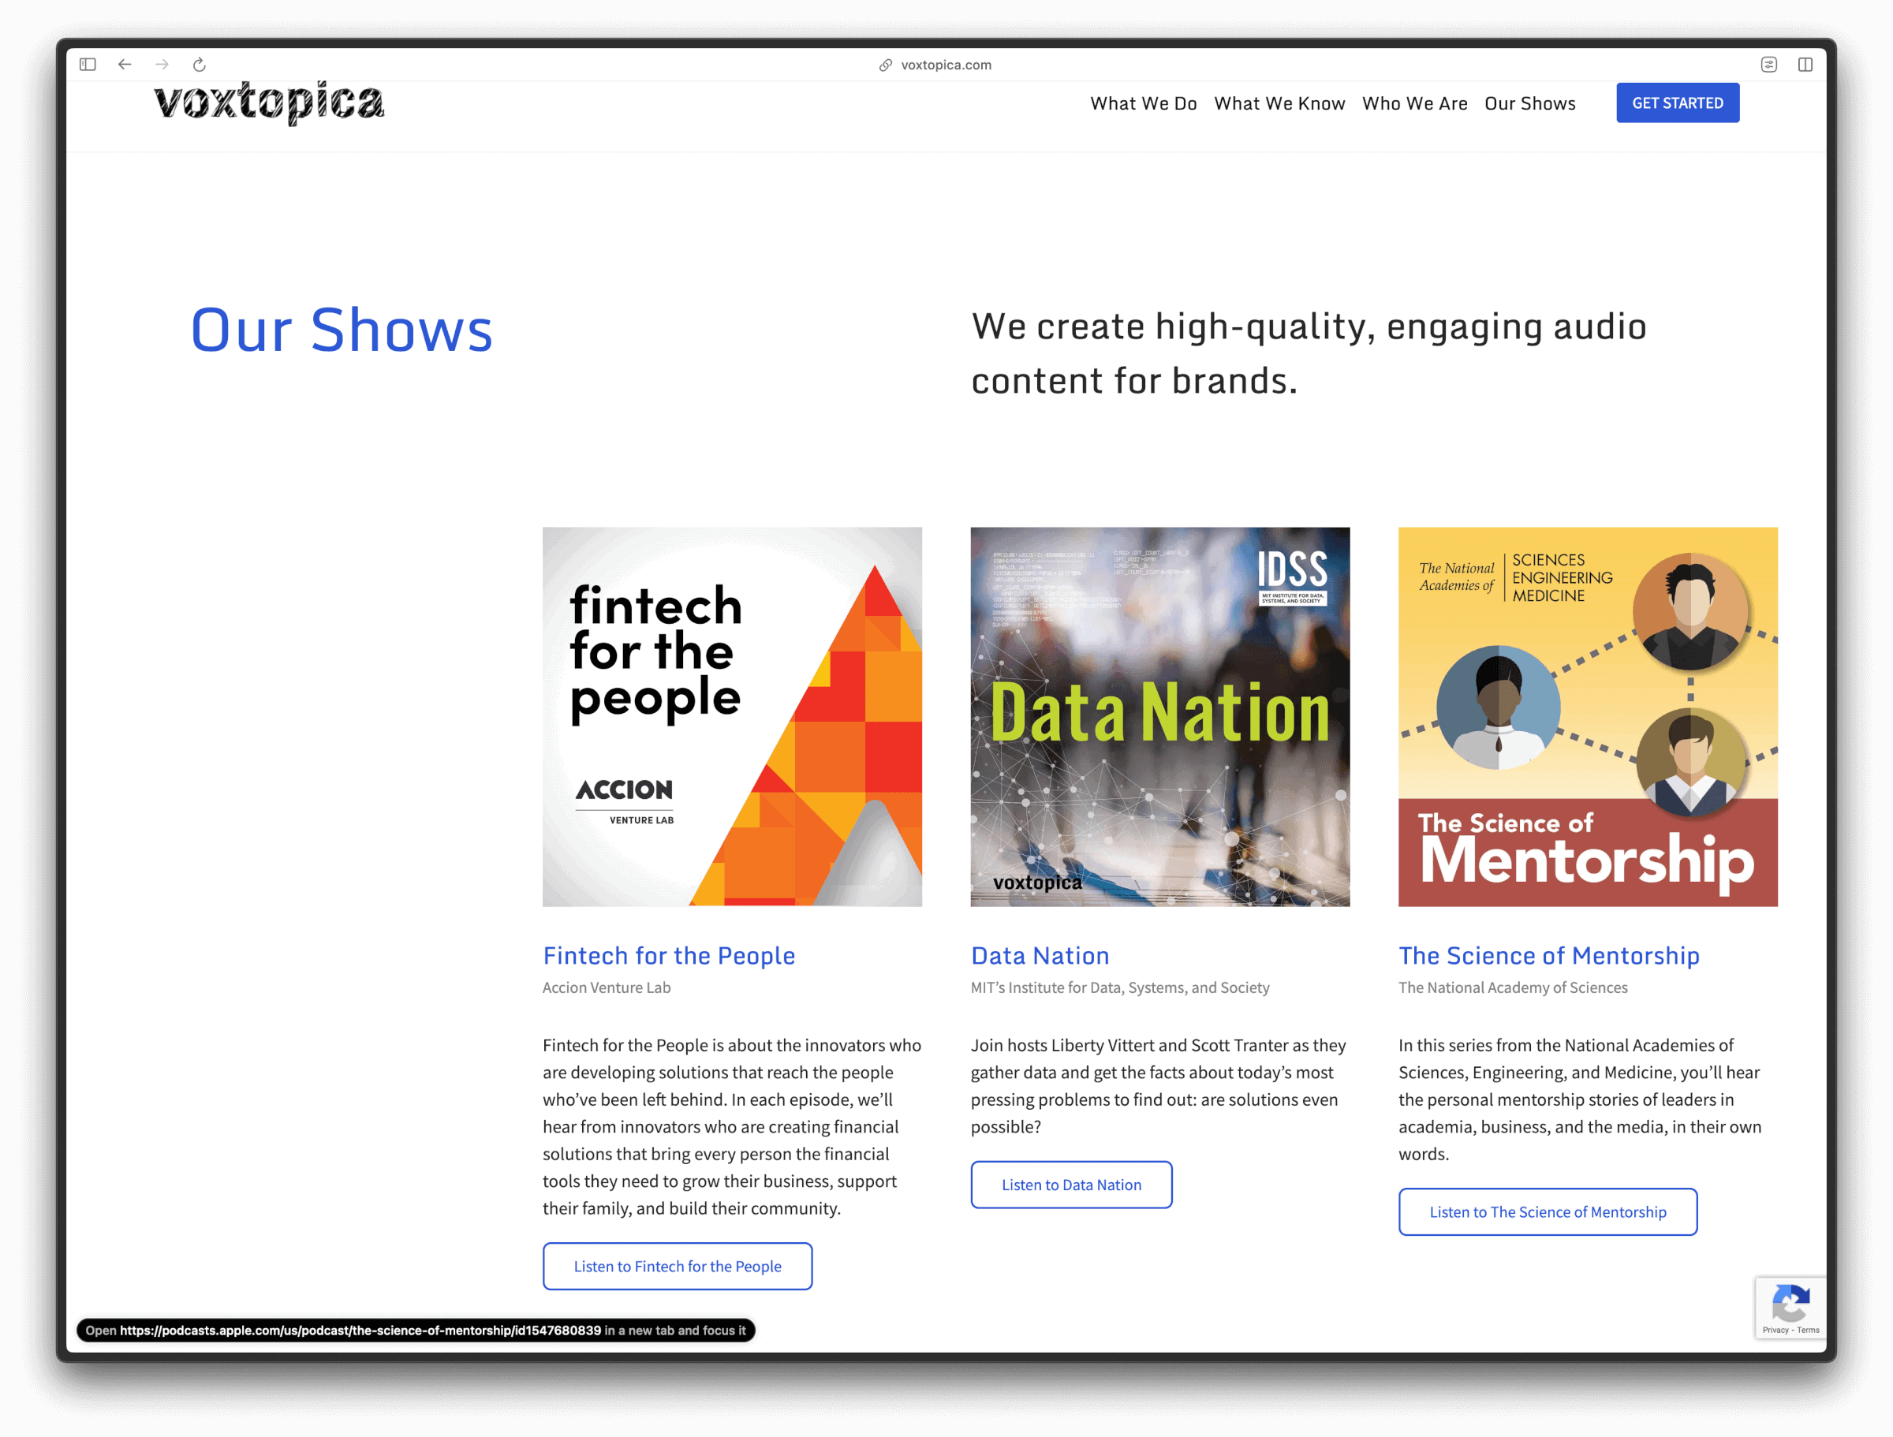Open the What We Know menu
Screen dimensions: 1893x1437
[x=1279, y=103]
